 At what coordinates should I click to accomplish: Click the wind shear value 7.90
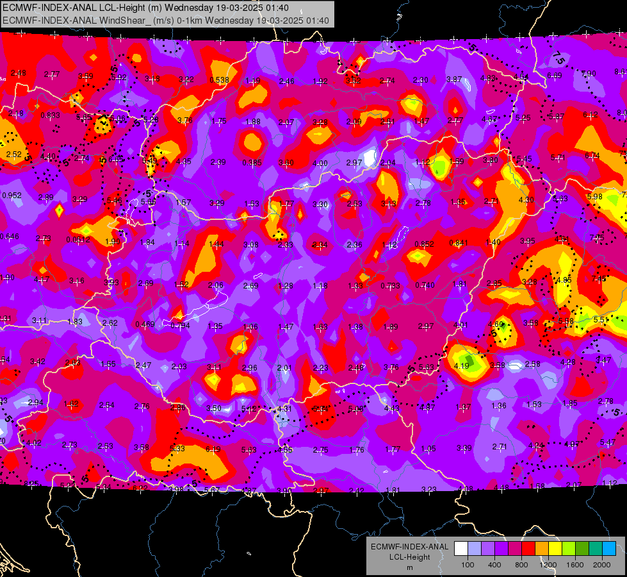coord(589,74)
